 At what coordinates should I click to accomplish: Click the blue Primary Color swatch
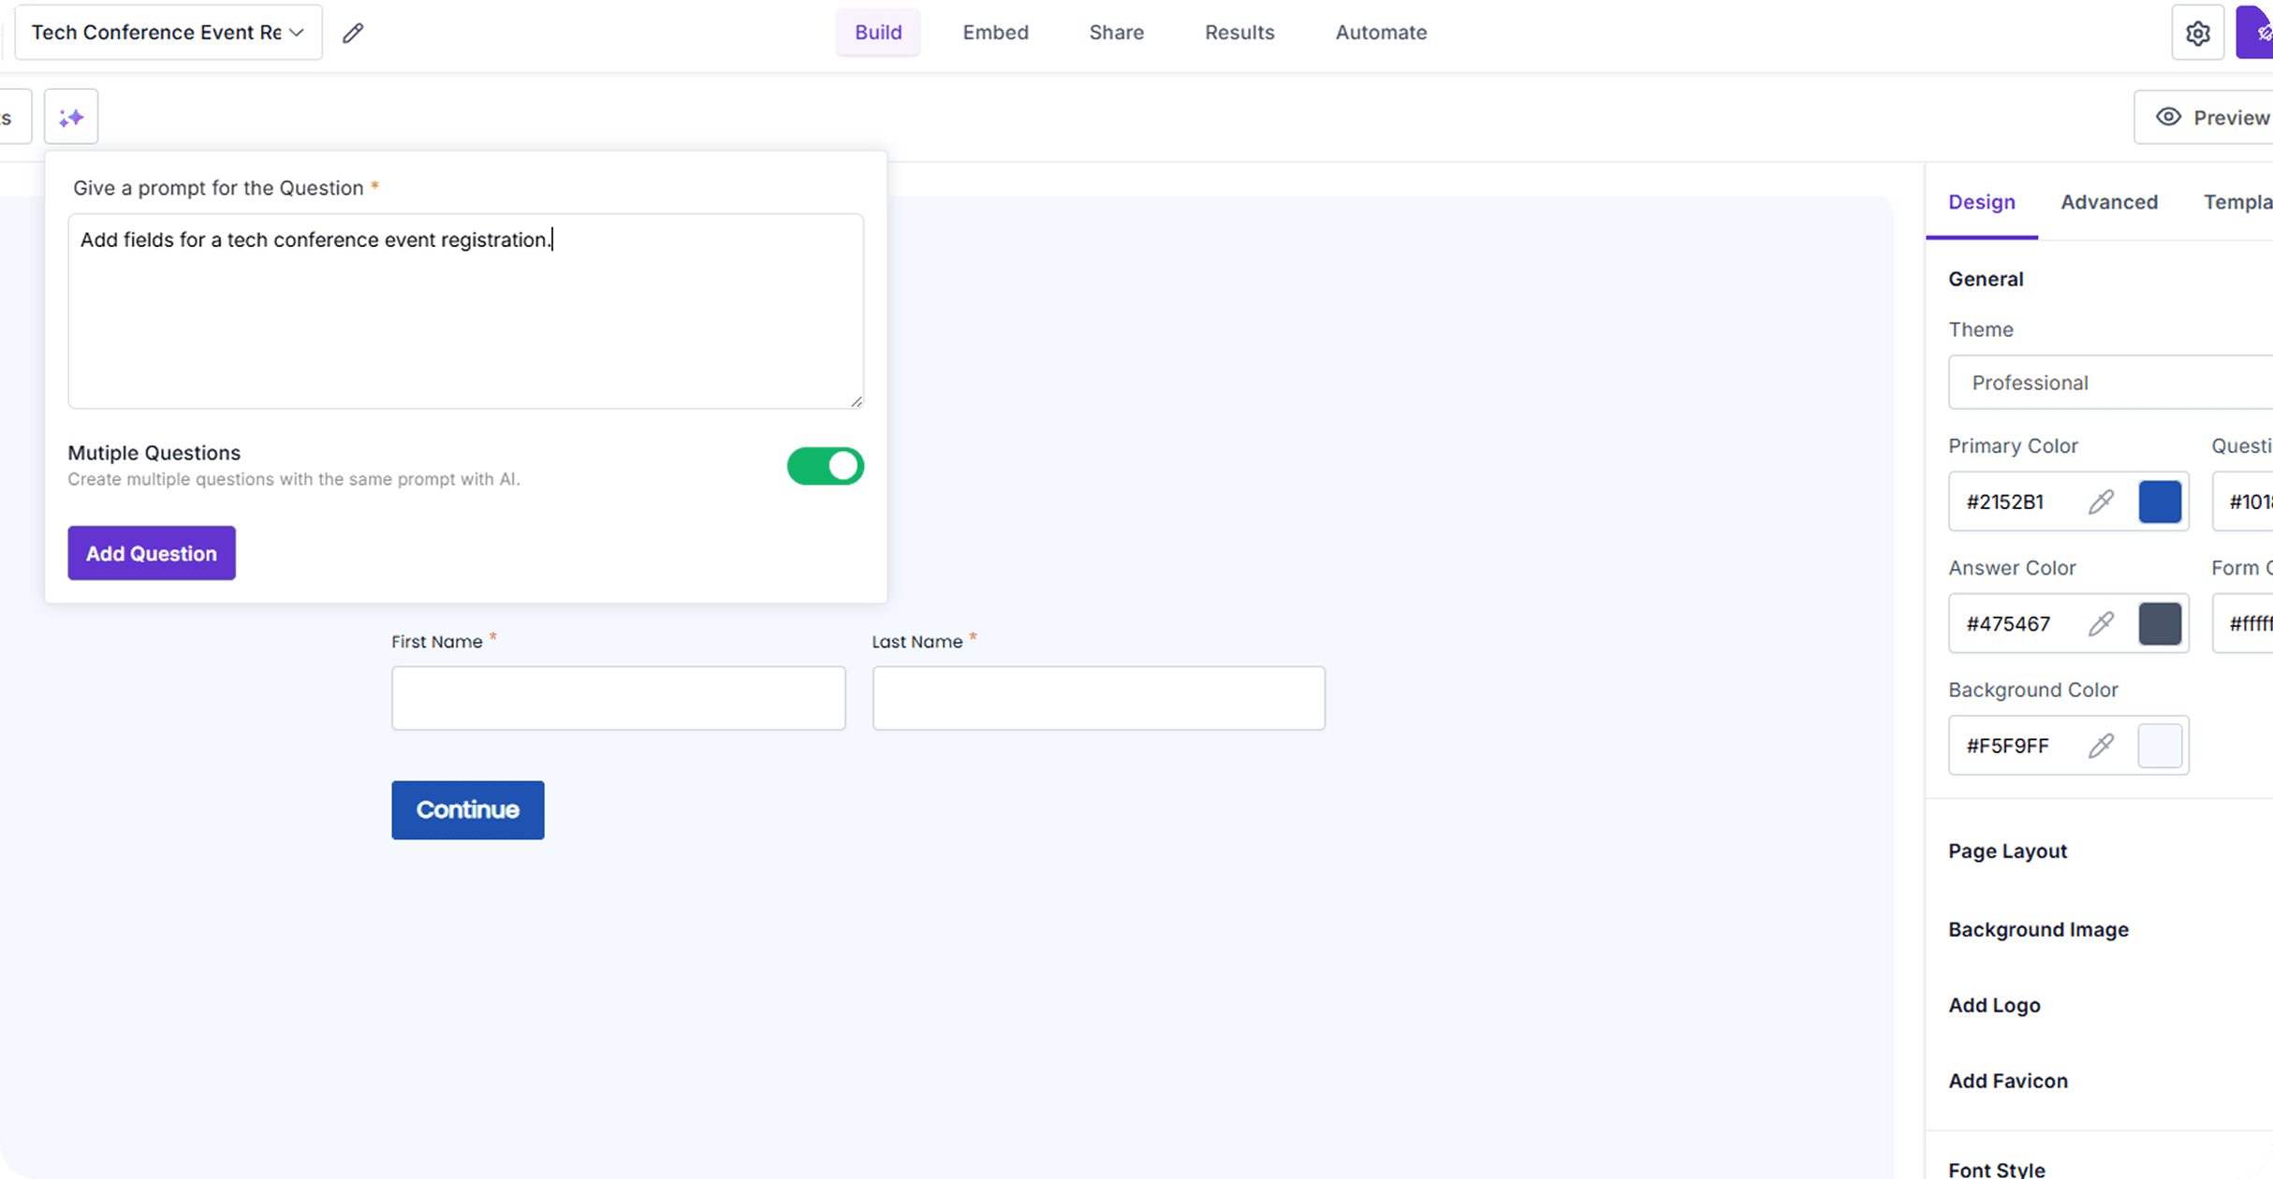pyautogui.click(x=2160, y=502)
